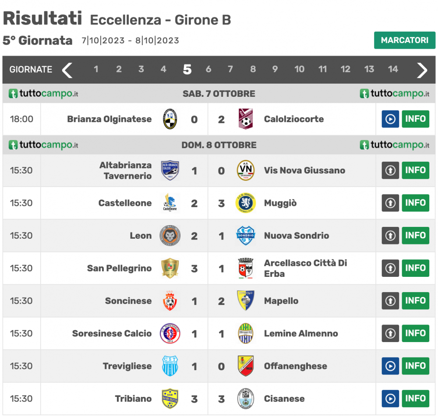Select giornata 14 in the round bar

(393, 69)
